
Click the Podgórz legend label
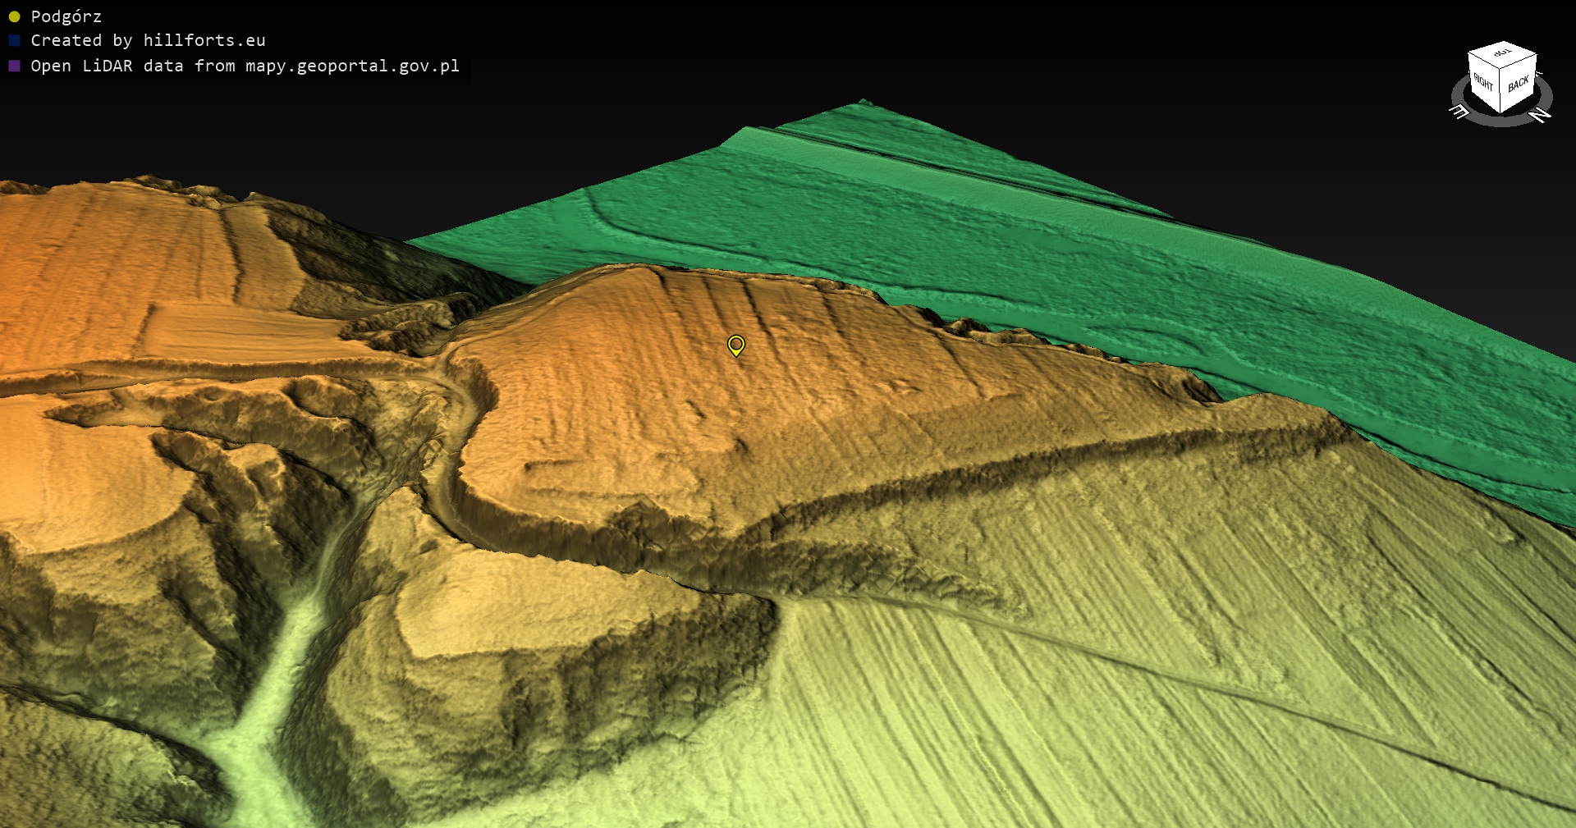point(66,16)
